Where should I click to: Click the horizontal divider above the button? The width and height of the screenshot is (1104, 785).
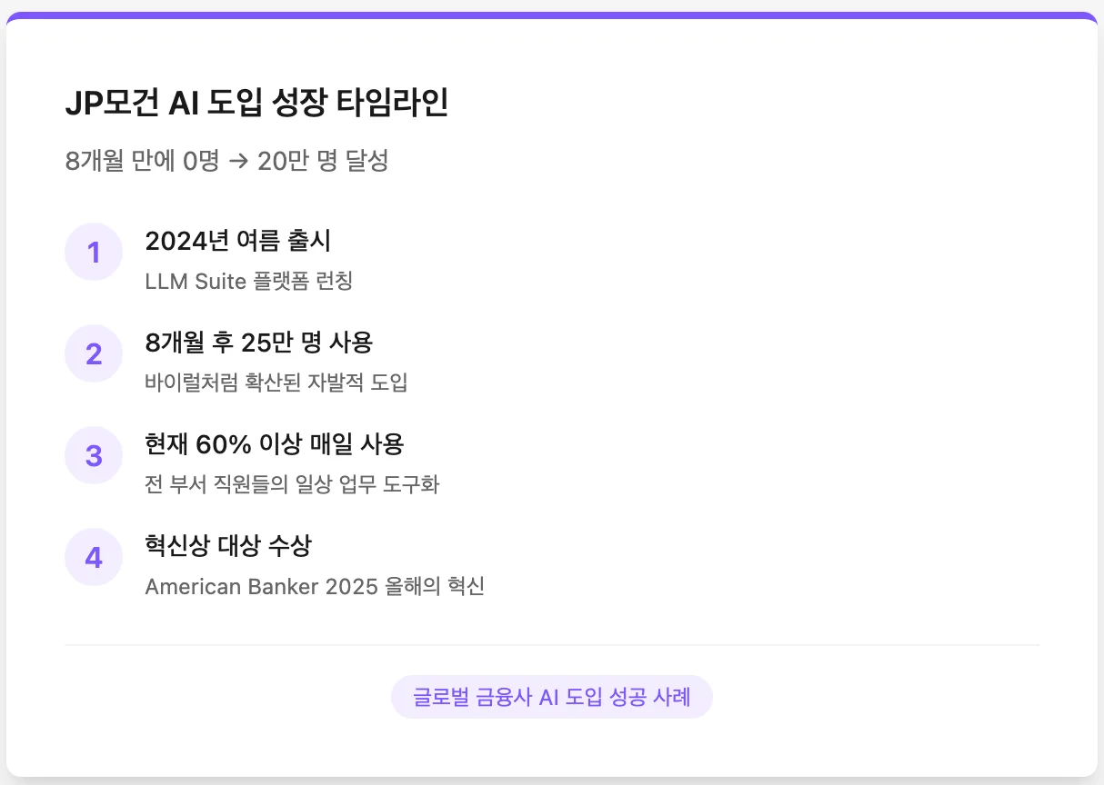click(551, 644)
